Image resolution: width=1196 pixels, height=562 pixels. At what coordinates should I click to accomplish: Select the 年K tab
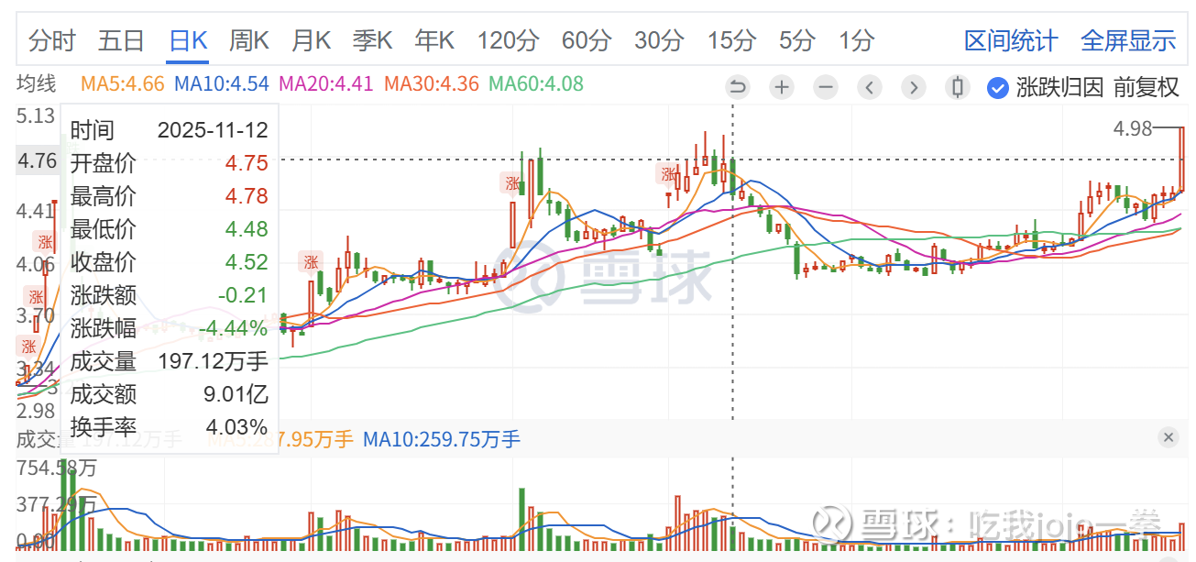point(434,40)
